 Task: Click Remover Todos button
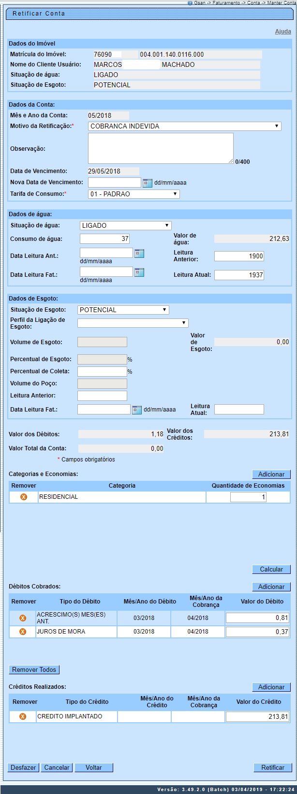pos(34,669)
